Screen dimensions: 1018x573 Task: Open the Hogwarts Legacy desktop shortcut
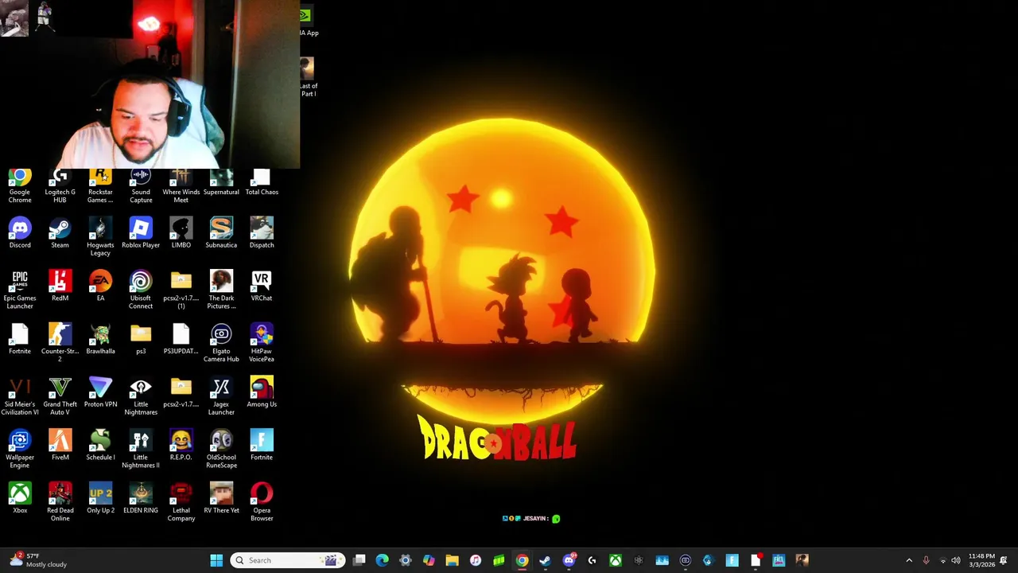(x=100, y=236)
